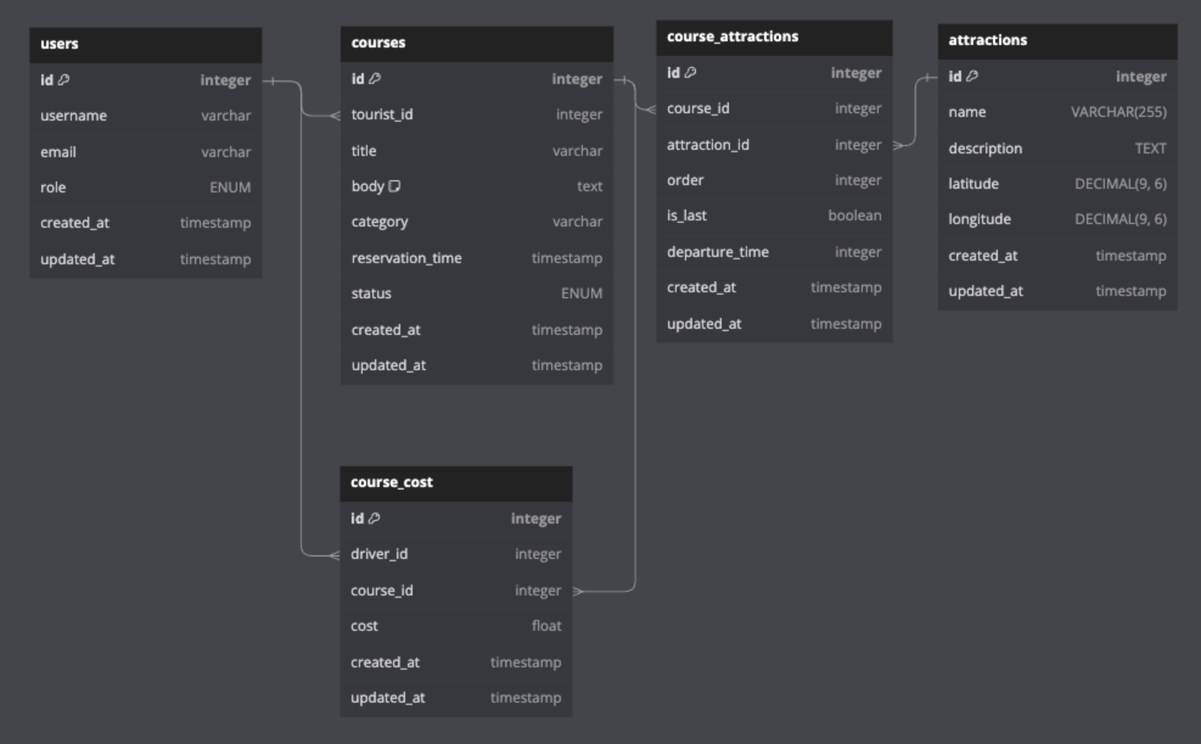Image resolution: width=1201 pixels, height=744 pixels.
Task: Select the courses table header
Action: 476,43
